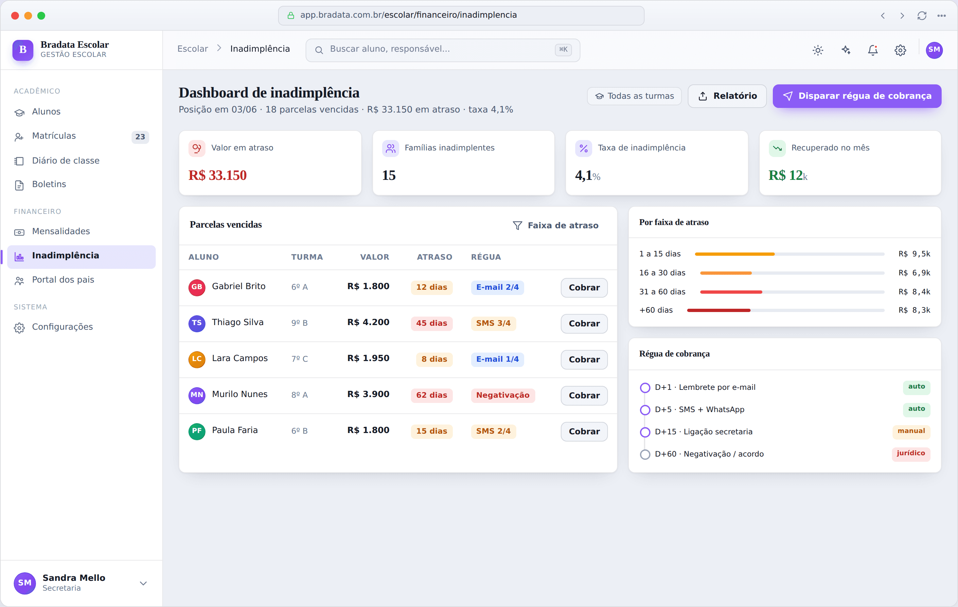Click the 31 a 60 dias progress bar
This screenshot has height=607, width=958.
[792, 292]
